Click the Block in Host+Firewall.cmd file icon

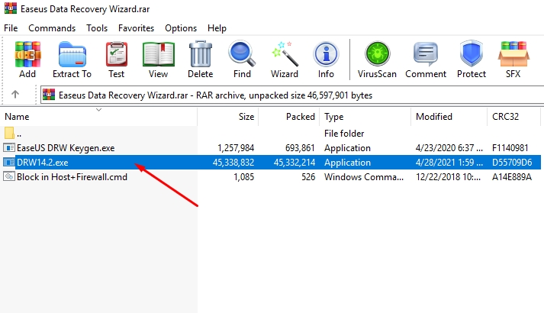(x=9, y=177)
